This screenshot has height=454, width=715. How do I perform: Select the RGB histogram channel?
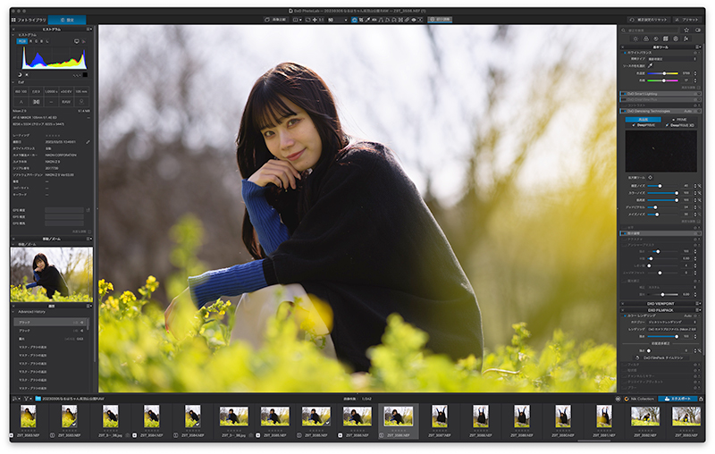coord(21,41)
